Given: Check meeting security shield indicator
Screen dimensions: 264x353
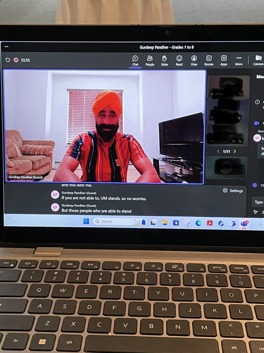Looking at the screenshot, I should click(x=9, y=60).
